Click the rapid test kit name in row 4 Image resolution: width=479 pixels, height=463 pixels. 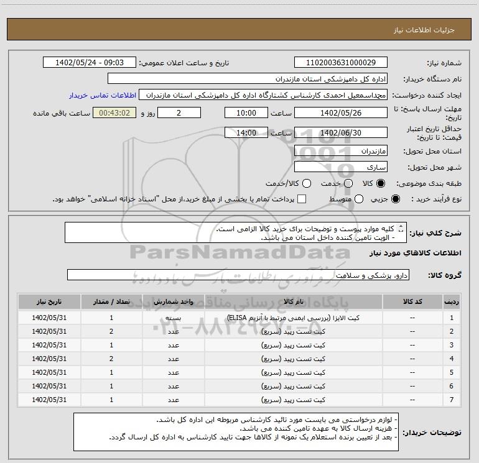[293, 359]
